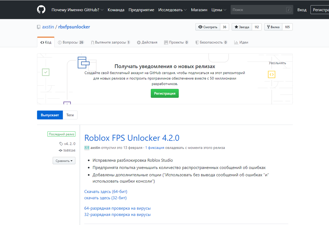Switch to the Действия tab

pos(147,42)
